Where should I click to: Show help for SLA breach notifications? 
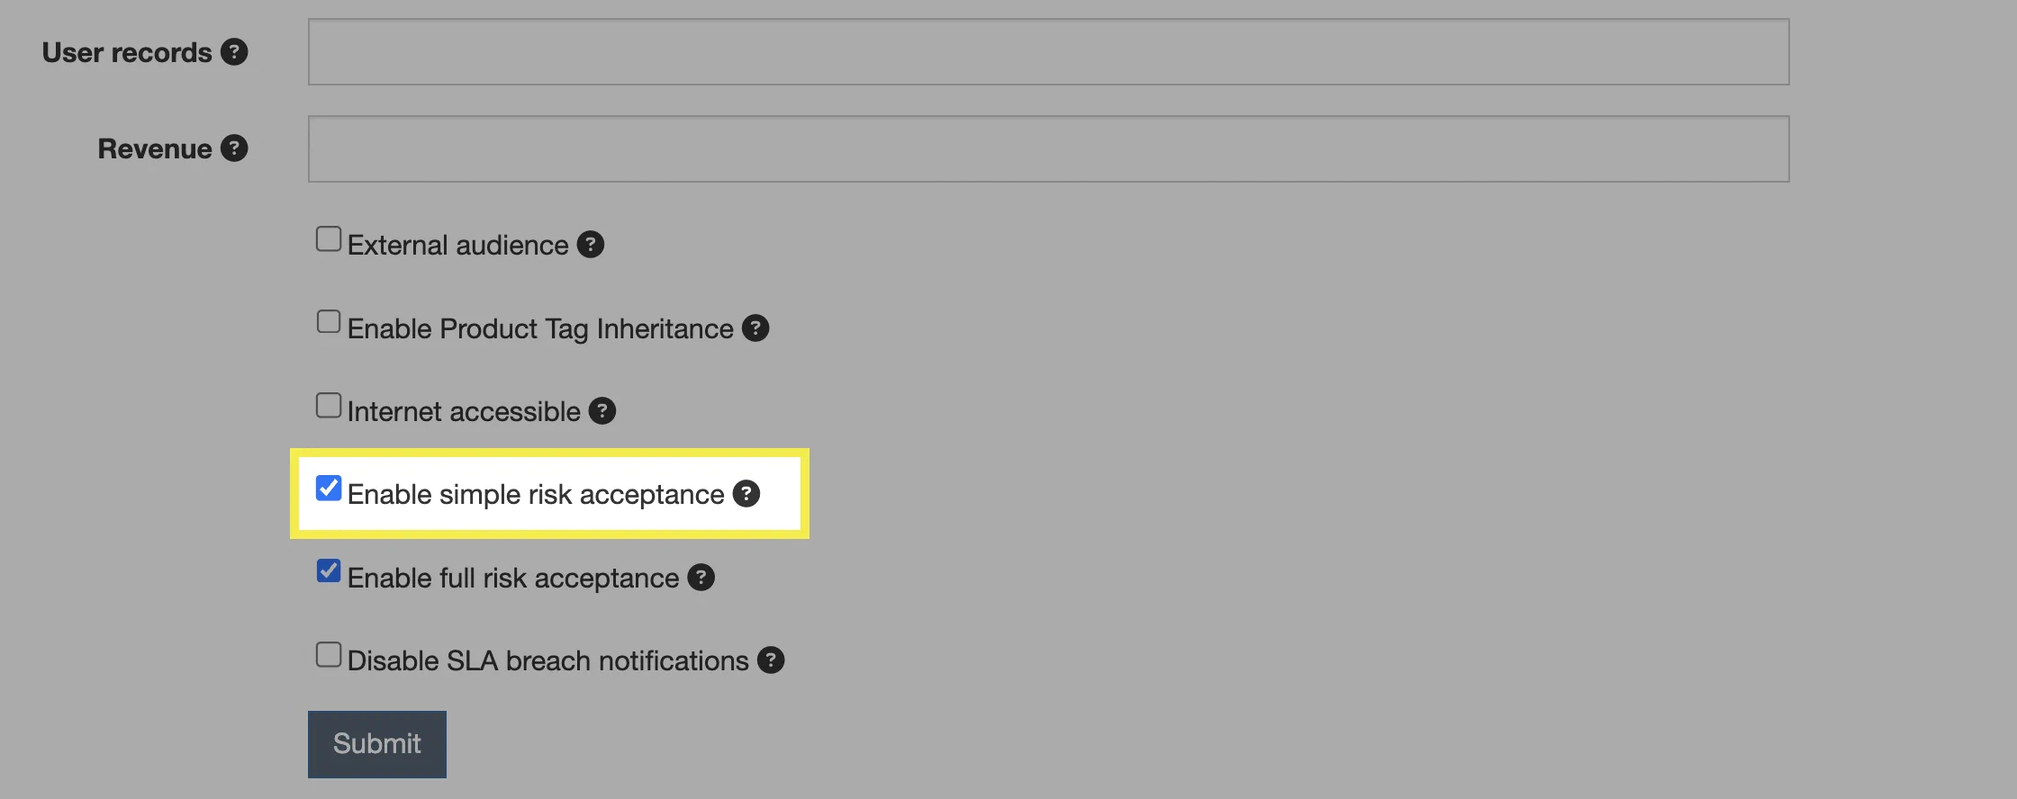point(771,660)
